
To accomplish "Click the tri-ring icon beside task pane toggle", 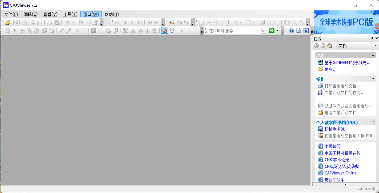I will pyautogui.click(x=172, y=31).
